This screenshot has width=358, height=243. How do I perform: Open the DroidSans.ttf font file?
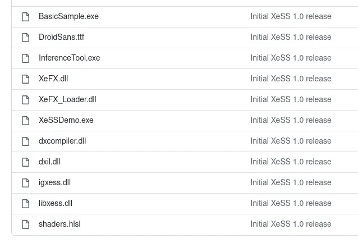pyautogui.click(x=61, y=38)
